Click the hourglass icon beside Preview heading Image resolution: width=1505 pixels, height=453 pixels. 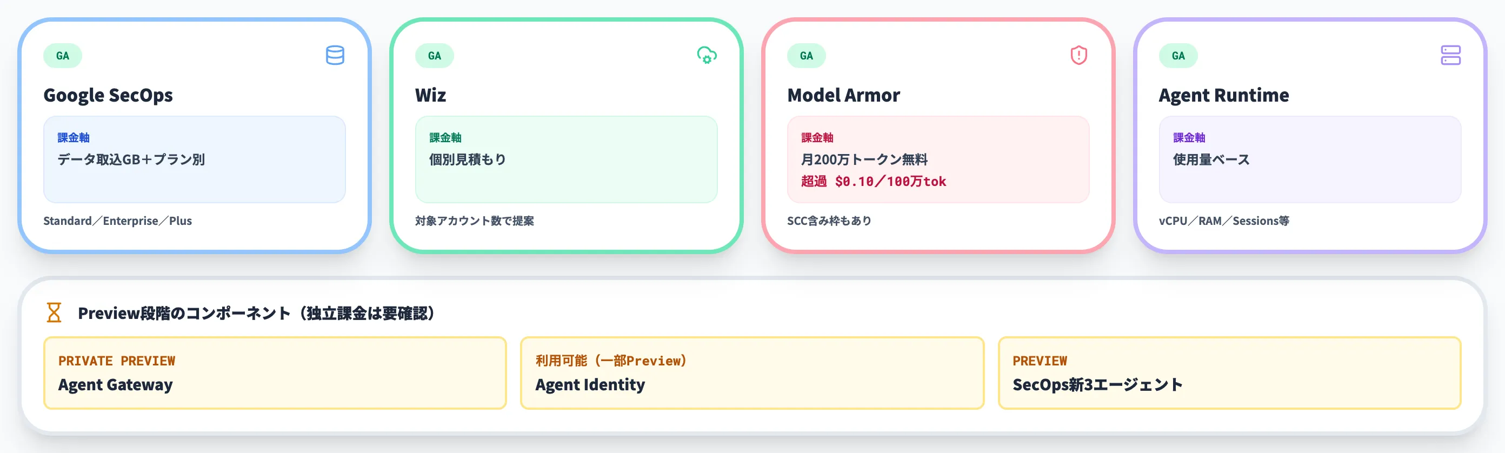(54, 312)
